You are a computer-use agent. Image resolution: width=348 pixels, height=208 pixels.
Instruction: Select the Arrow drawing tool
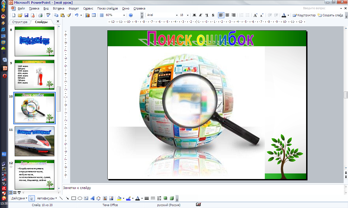tap(67, 198)
